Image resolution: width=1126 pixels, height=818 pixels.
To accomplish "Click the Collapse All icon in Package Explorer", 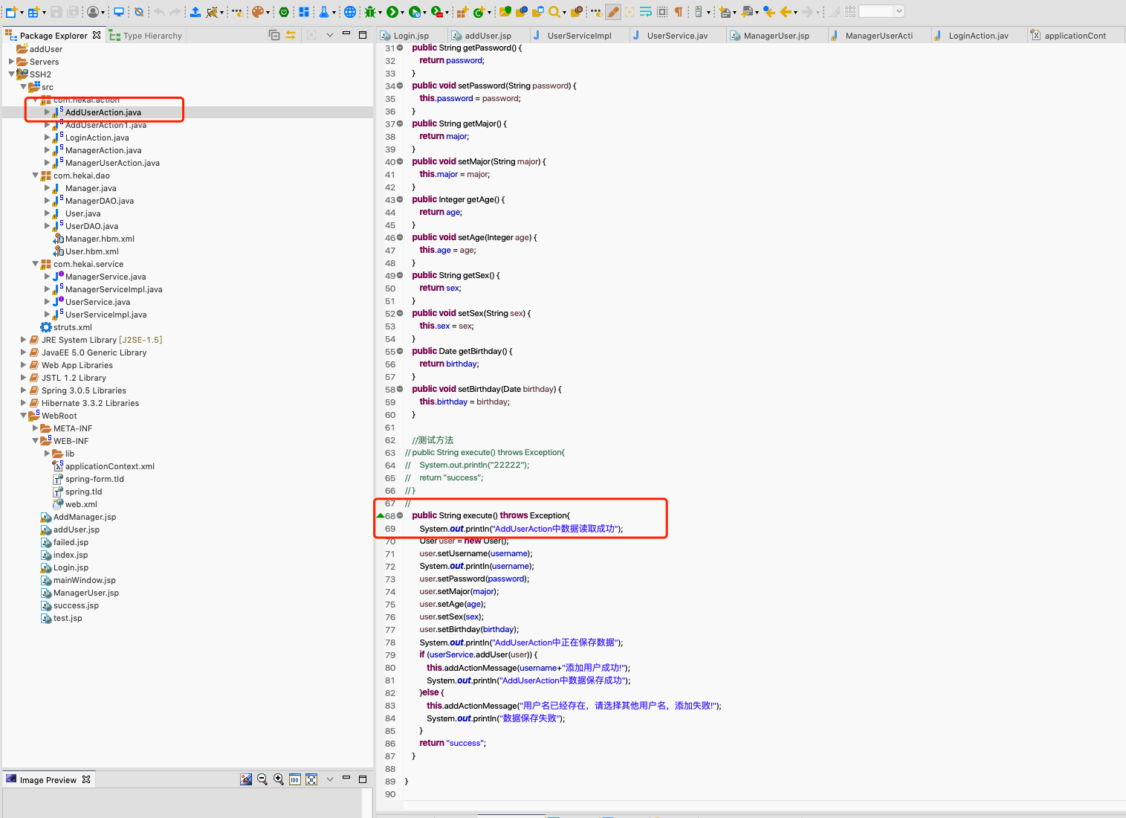I will click(x=274, y=35).
